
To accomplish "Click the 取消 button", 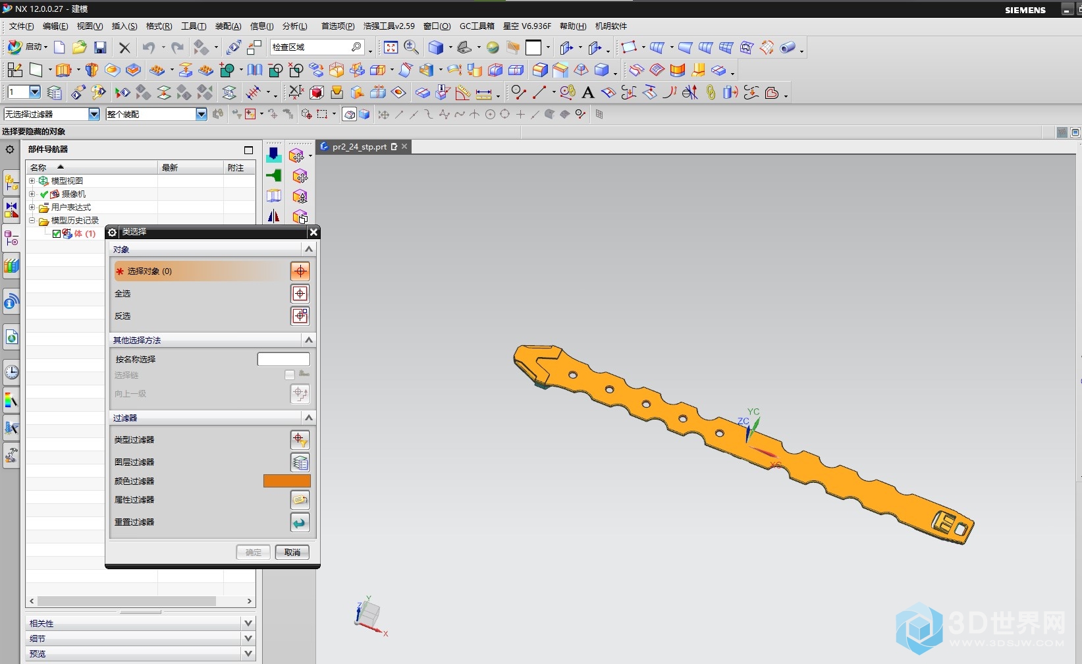I will pyautogui.click(x=292, y=553).
